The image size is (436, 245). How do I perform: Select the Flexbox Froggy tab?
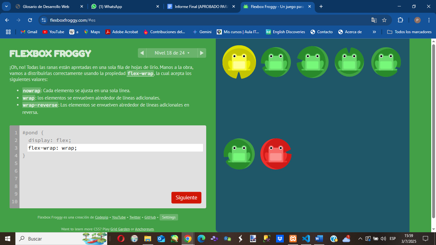click(x=277, y=6)
